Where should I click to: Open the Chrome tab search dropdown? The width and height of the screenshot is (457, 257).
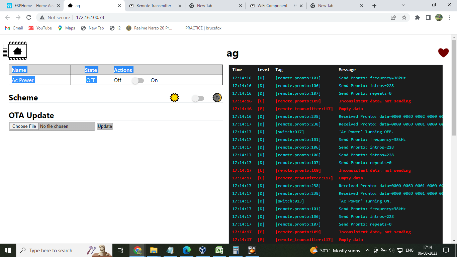(x=403, y=5)
